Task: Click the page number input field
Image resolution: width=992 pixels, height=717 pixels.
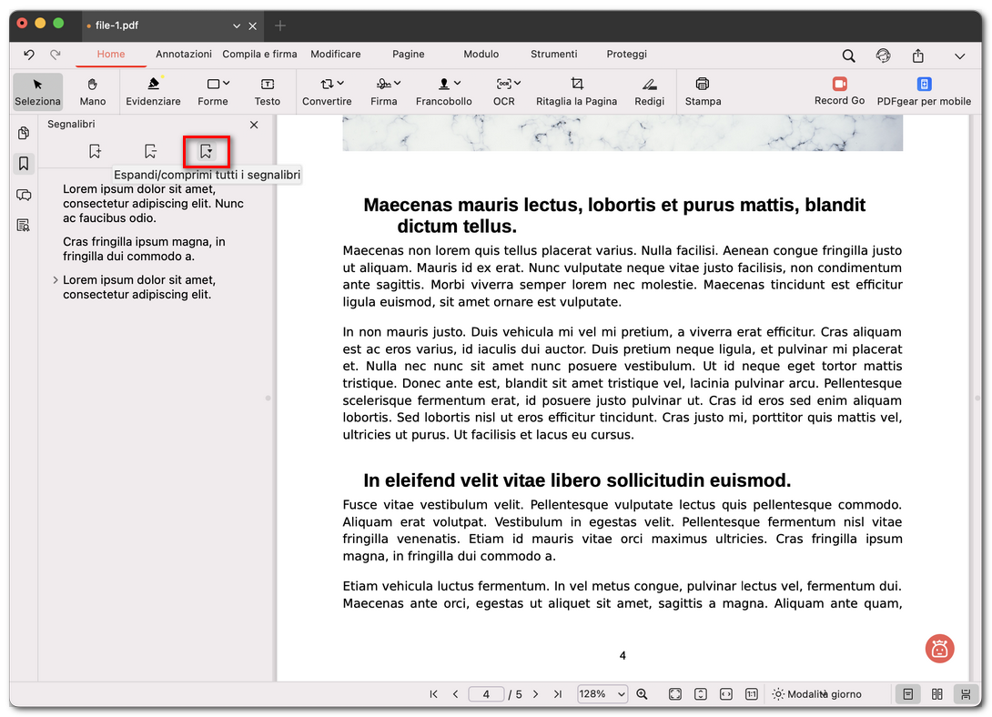Action: (486, 693)
